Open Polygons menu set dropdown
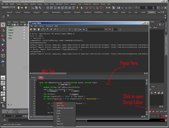 pos(9,7)
